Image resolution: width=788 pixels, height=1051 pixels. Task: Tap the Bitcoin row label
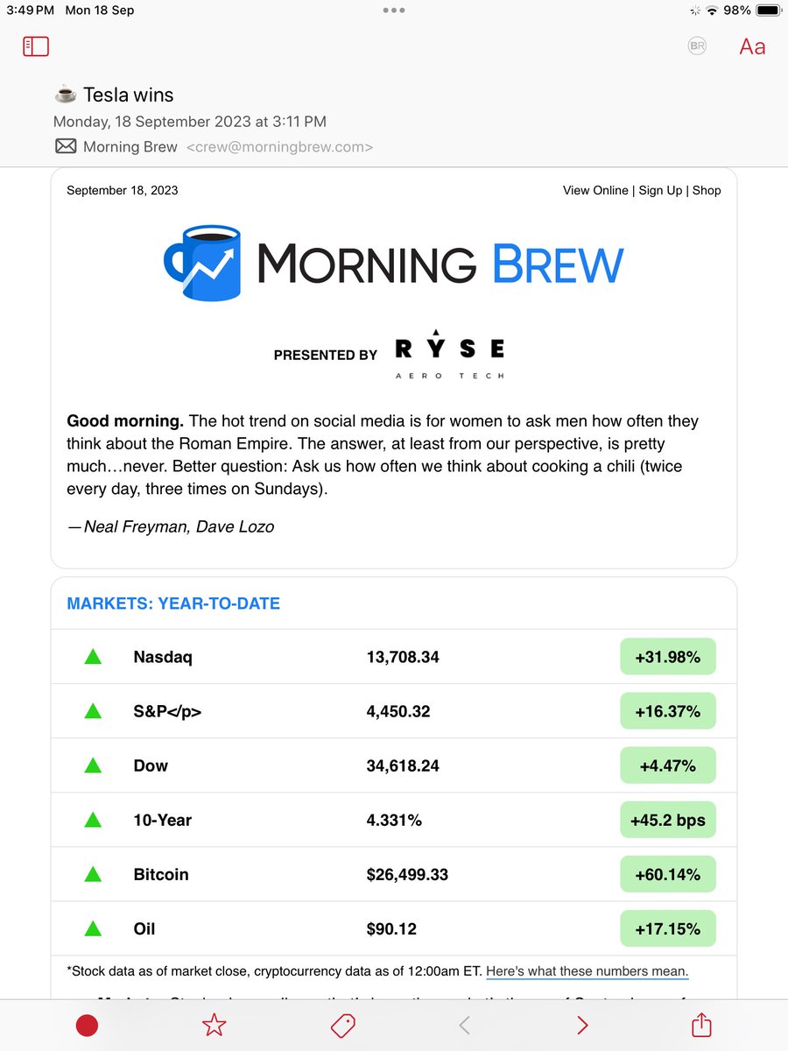pyautogui.click(x=161, y=874)
